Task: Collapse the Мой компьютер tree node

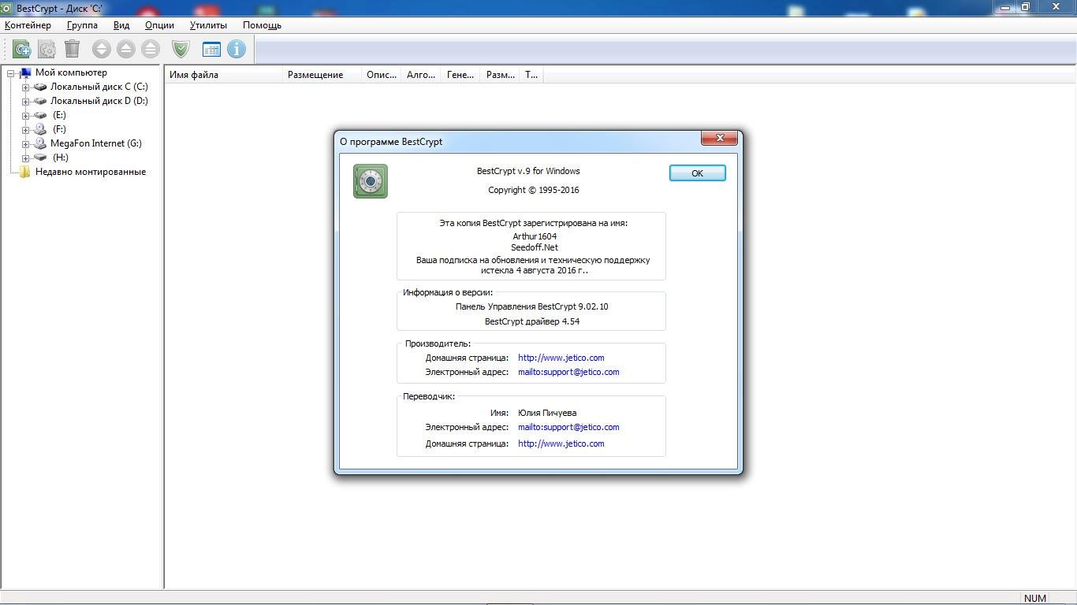Action: tap(11, 73)
